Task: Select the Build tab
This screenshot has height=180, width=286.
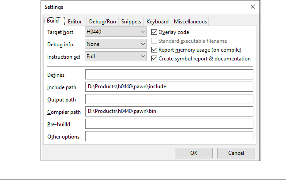Action: point(55,21)
